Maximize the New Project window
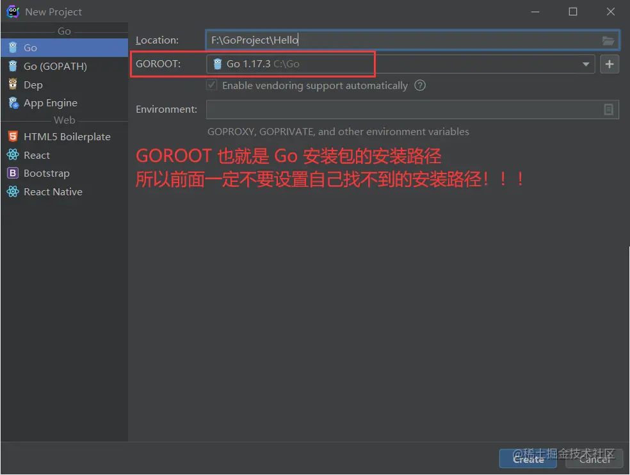 click(x=573, y=12)
